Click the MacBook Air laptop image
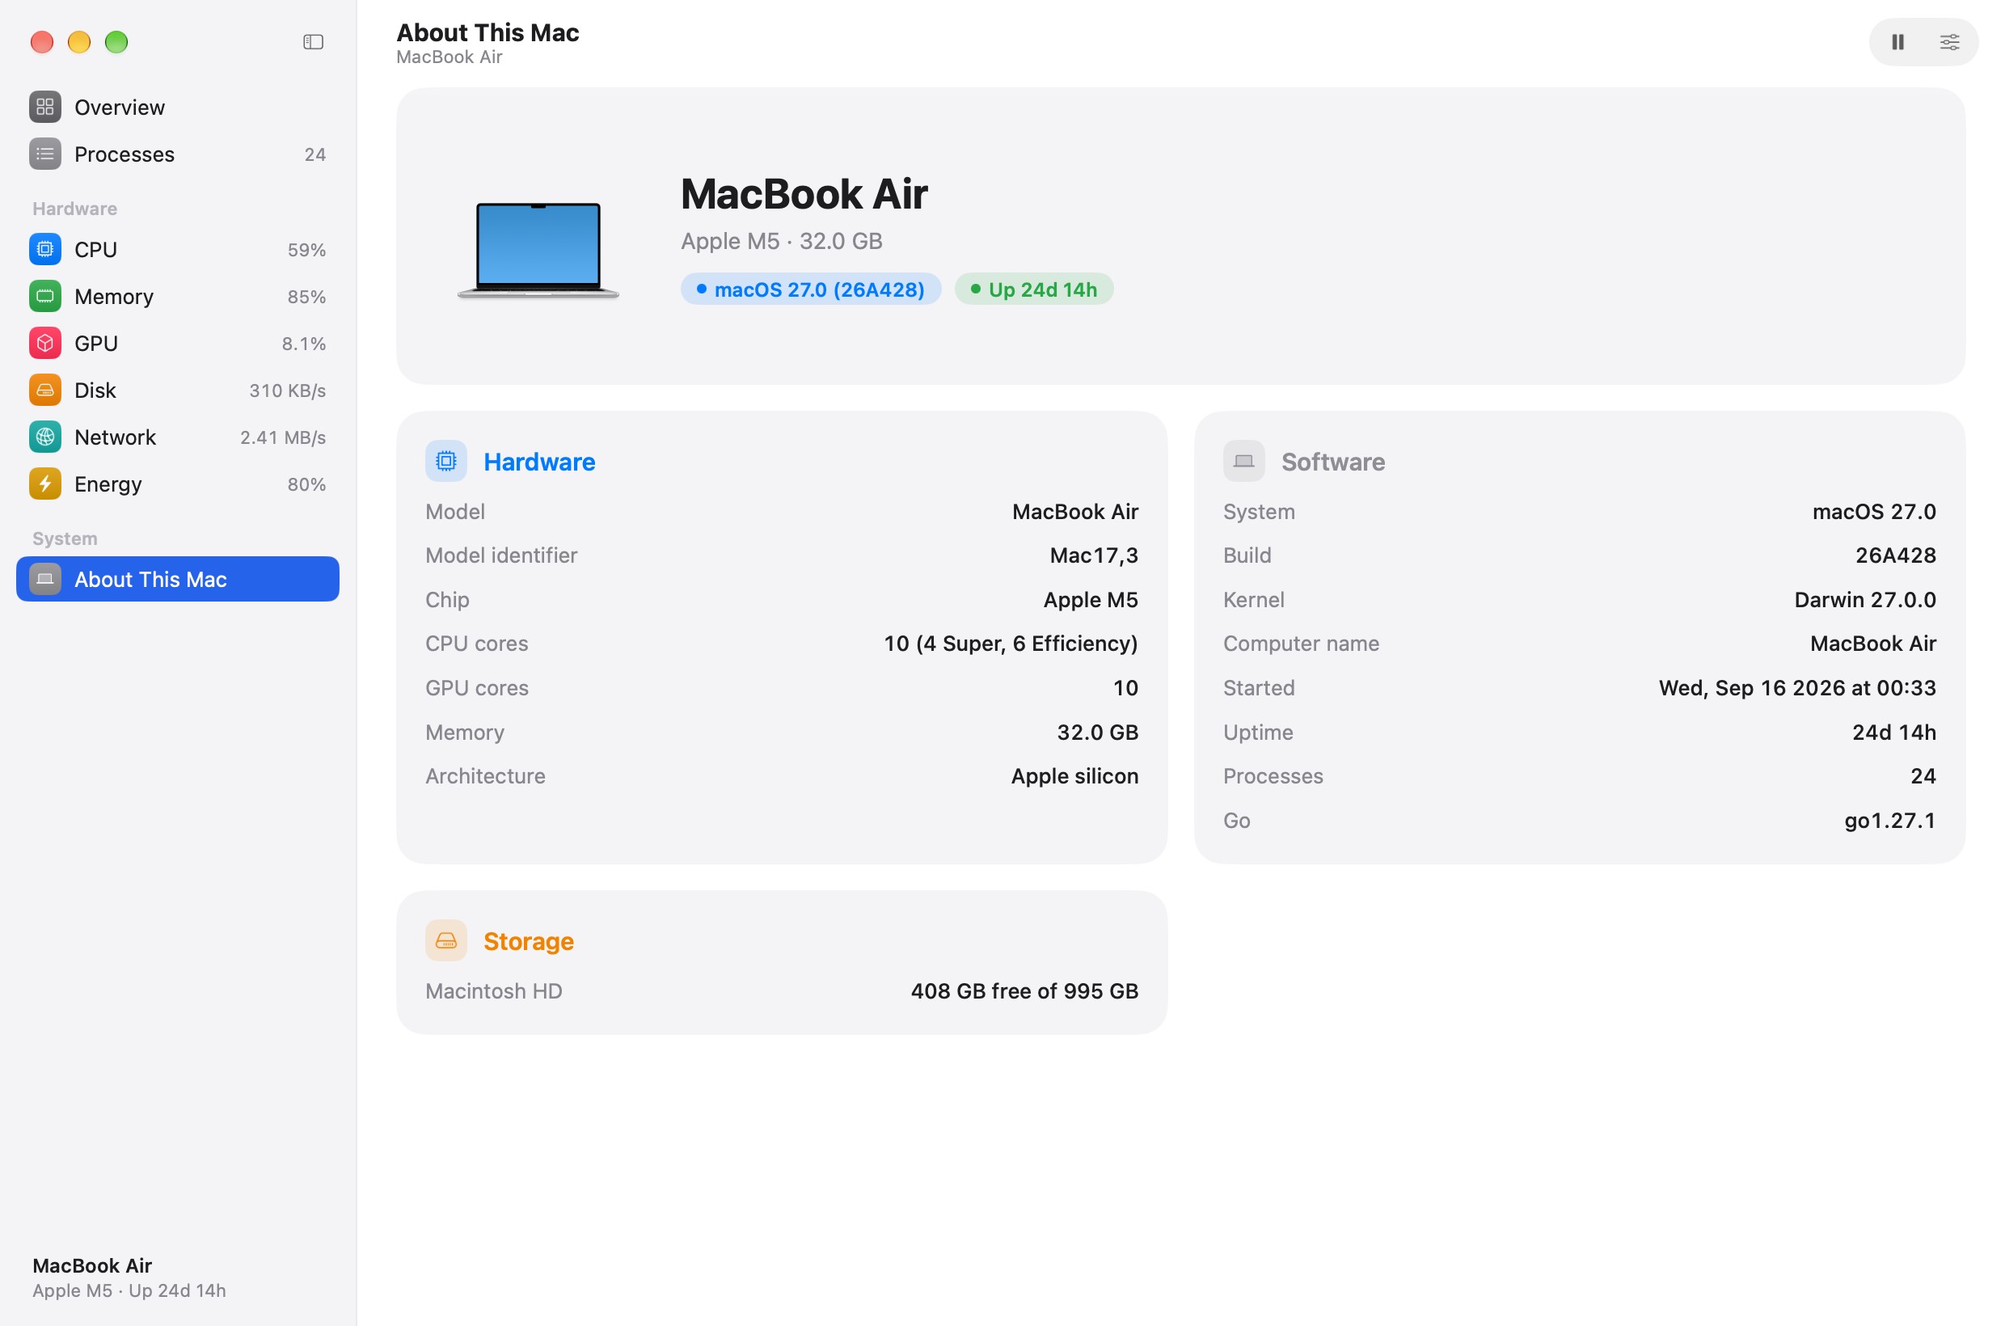 (538, 251)
